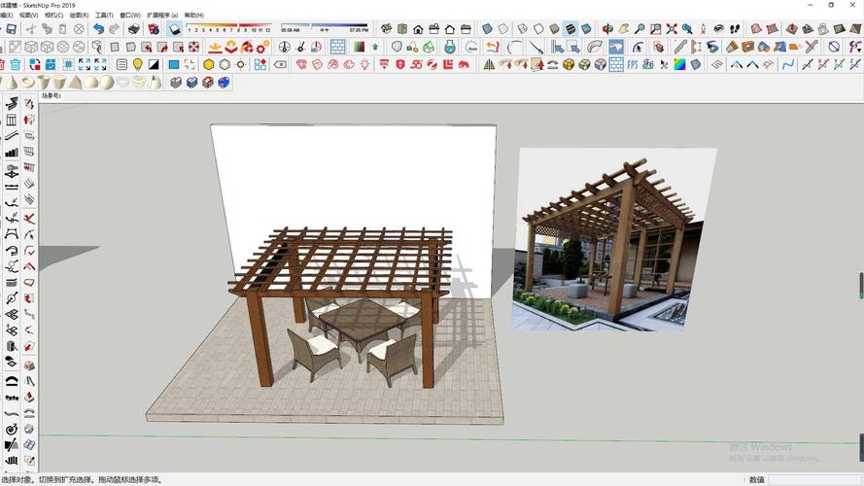Switch to Iso view house icon
This screenshot has width=864, height=486.
pos(386,28)
